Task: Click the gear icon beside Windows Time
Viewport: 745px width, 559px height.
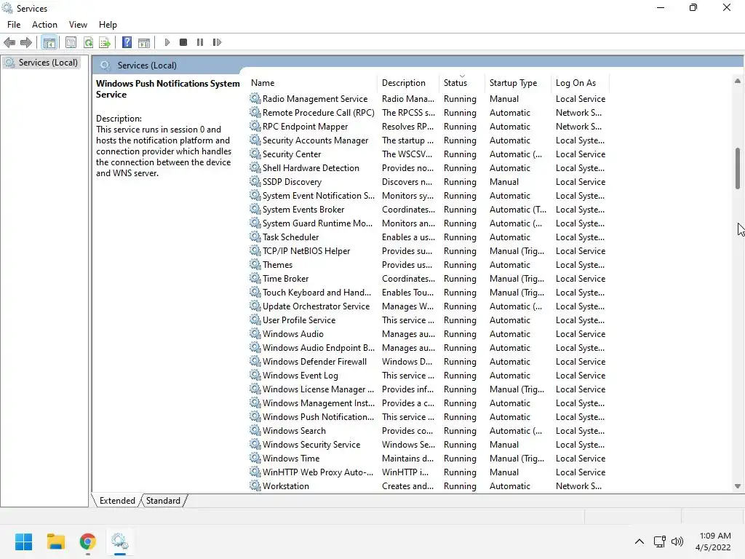Action: tap(255, 458)
